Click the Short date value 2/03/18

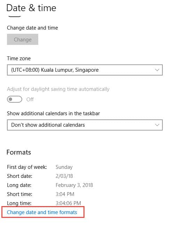coord(64,176)
